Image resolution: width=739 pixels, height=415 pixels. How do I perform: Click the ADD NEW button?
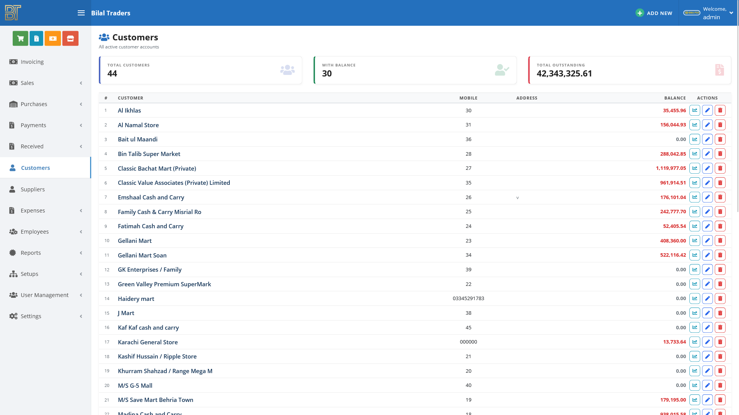(654, 13)
